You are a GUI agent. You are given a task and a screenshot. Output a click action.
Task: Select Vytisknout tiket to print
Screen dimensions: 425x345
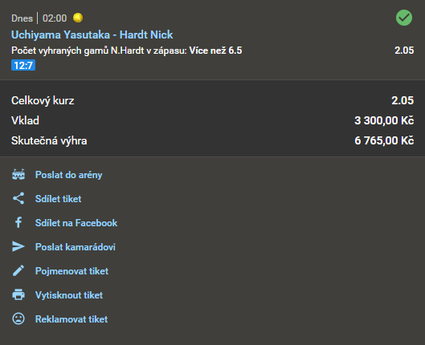pyautogui.click(x=69, y=295)
